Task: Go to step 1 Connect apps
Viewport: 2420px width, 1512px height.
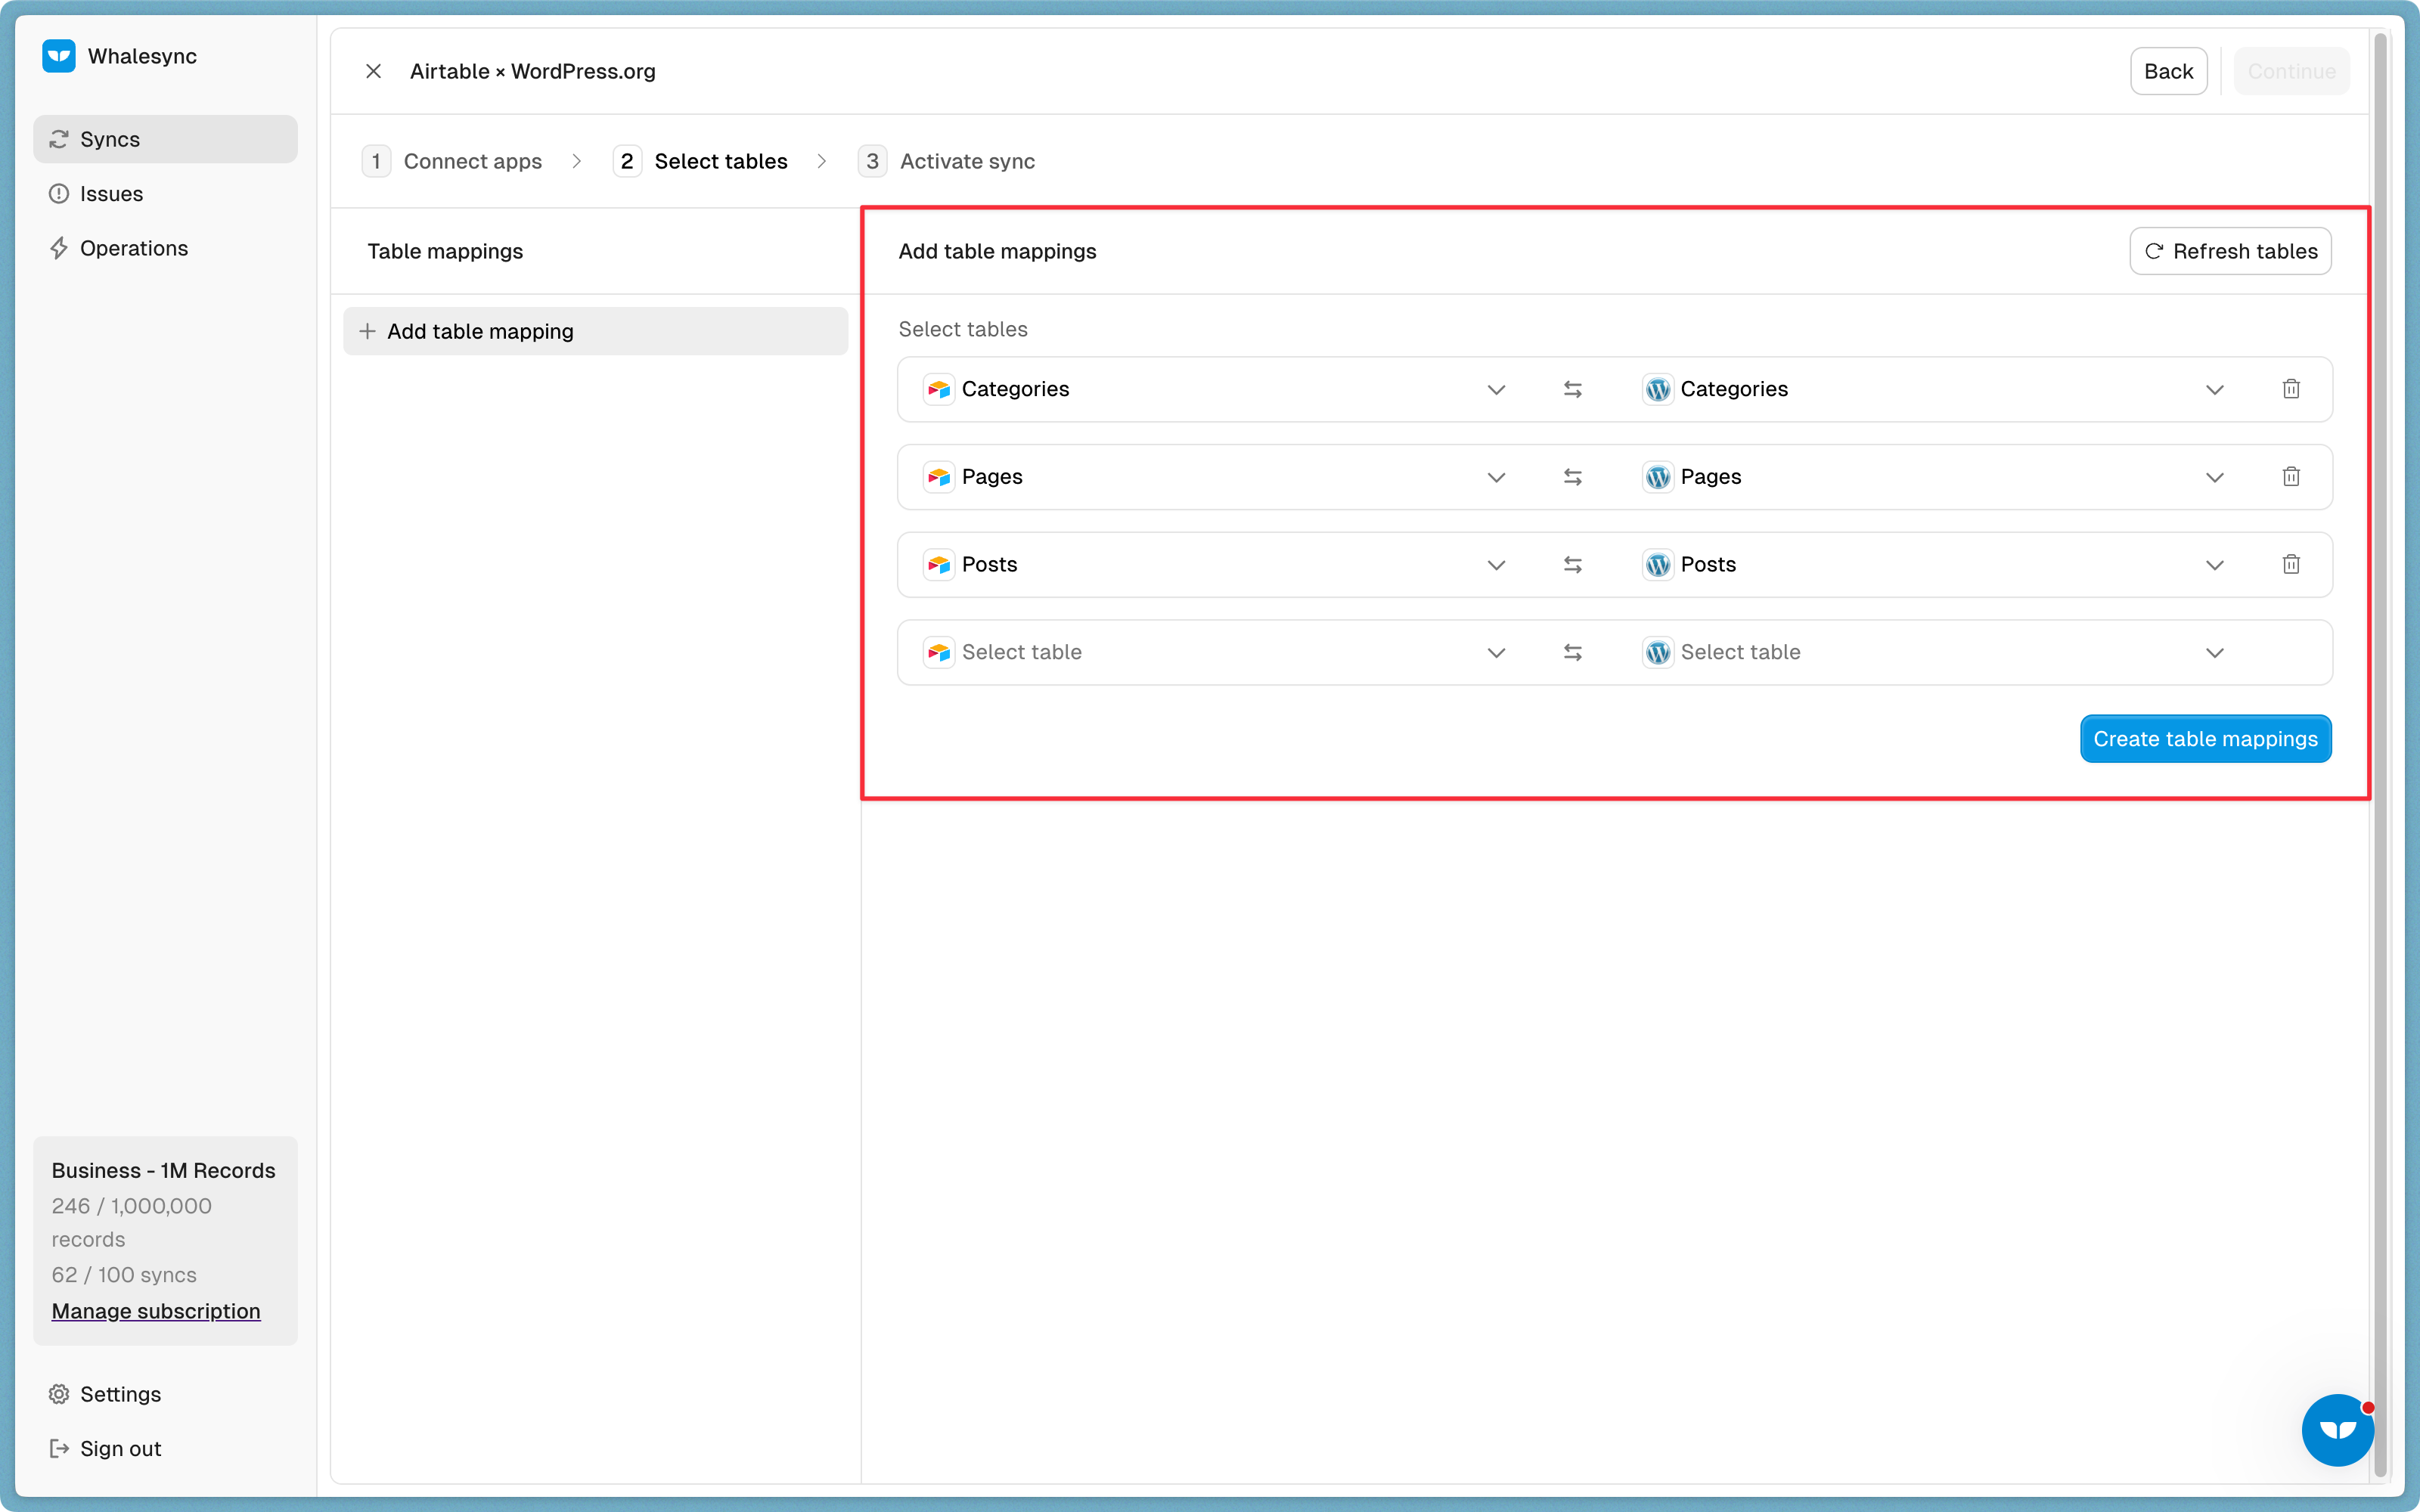Action: coord(452,161)
